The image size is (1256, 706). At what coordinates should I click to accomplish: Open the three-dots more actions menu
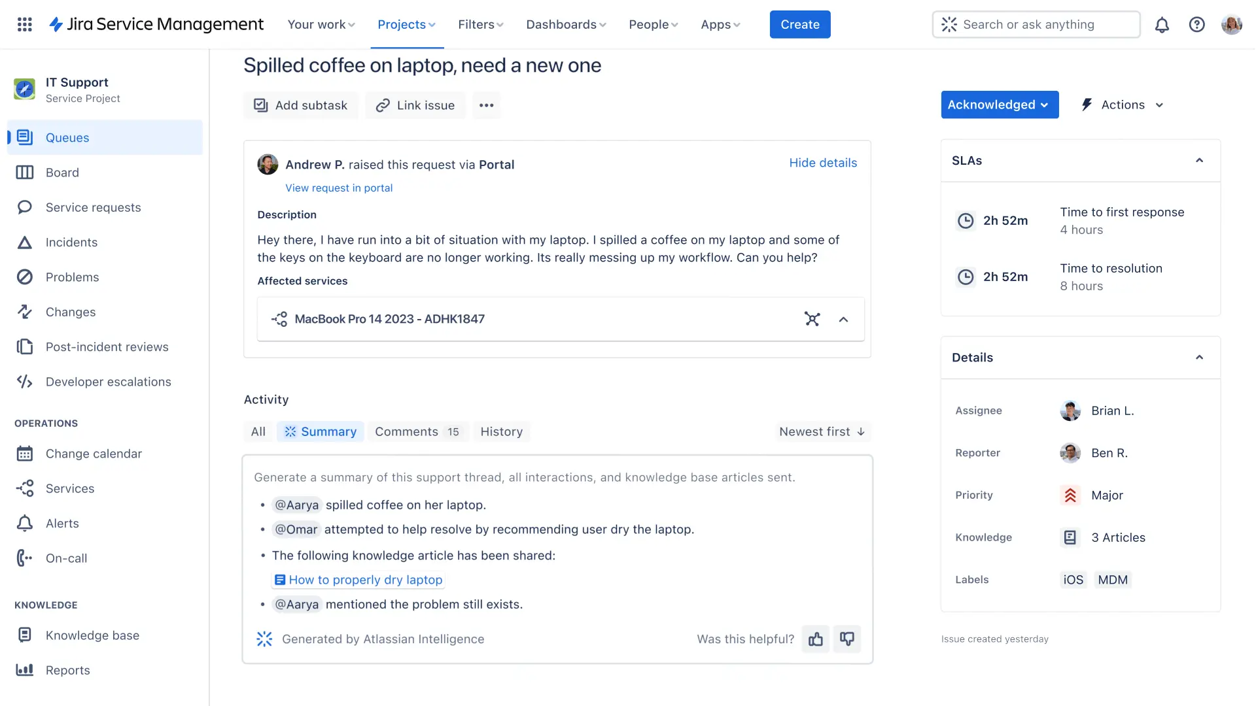tap(486, 105)
